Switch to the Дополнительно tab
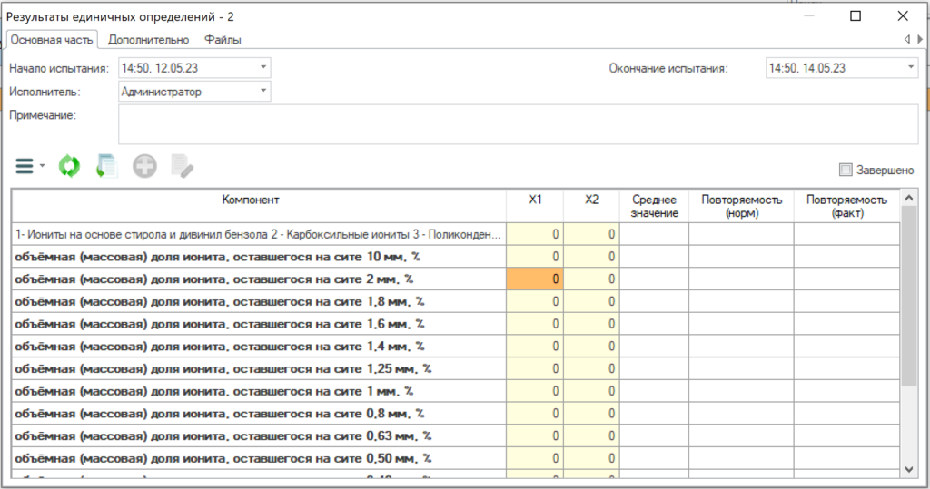 coord(148,40)
